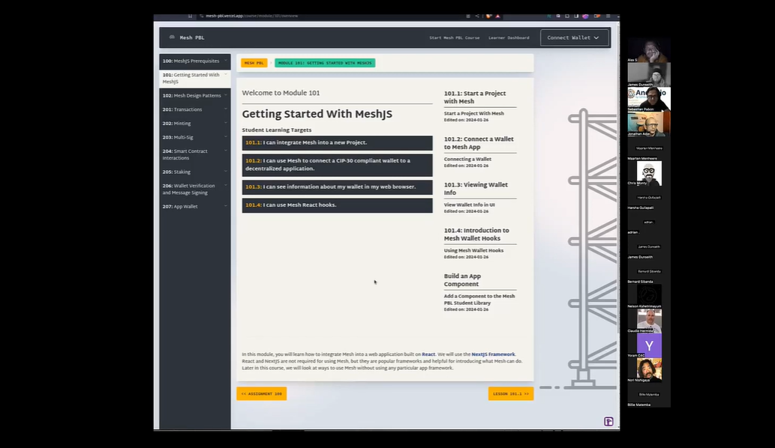Click the Brave shield icon in address bar
Viewport: 775px width, 448px height.
click(x=488, y=16)
